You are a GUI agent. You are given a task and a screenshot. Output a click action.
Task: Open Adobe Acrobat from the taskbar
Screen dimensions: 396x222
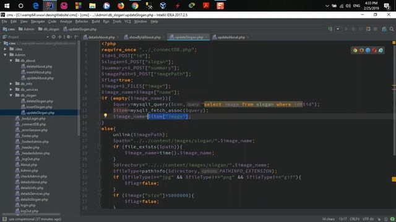point(206,6)
